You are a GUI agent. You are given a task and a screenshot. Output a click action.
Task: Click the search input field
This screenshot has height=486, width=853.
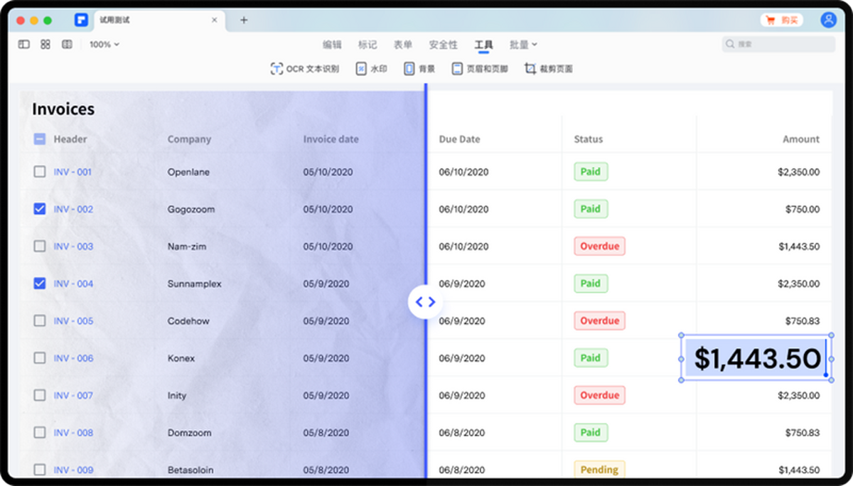tap(778, 44)
